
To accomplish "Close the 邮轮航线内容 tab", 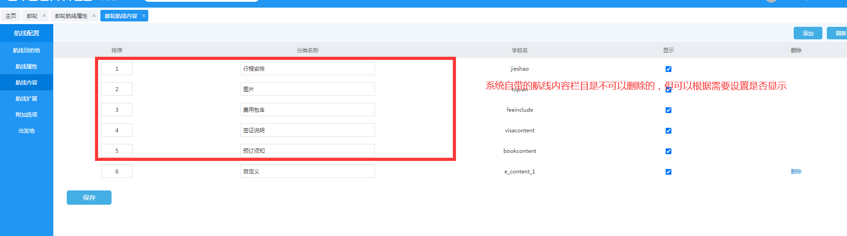I will [x=144, y=16].
